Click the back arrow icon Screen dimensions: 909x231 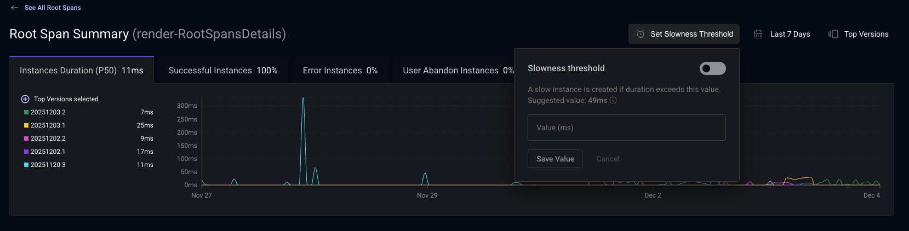pos(14,8)
